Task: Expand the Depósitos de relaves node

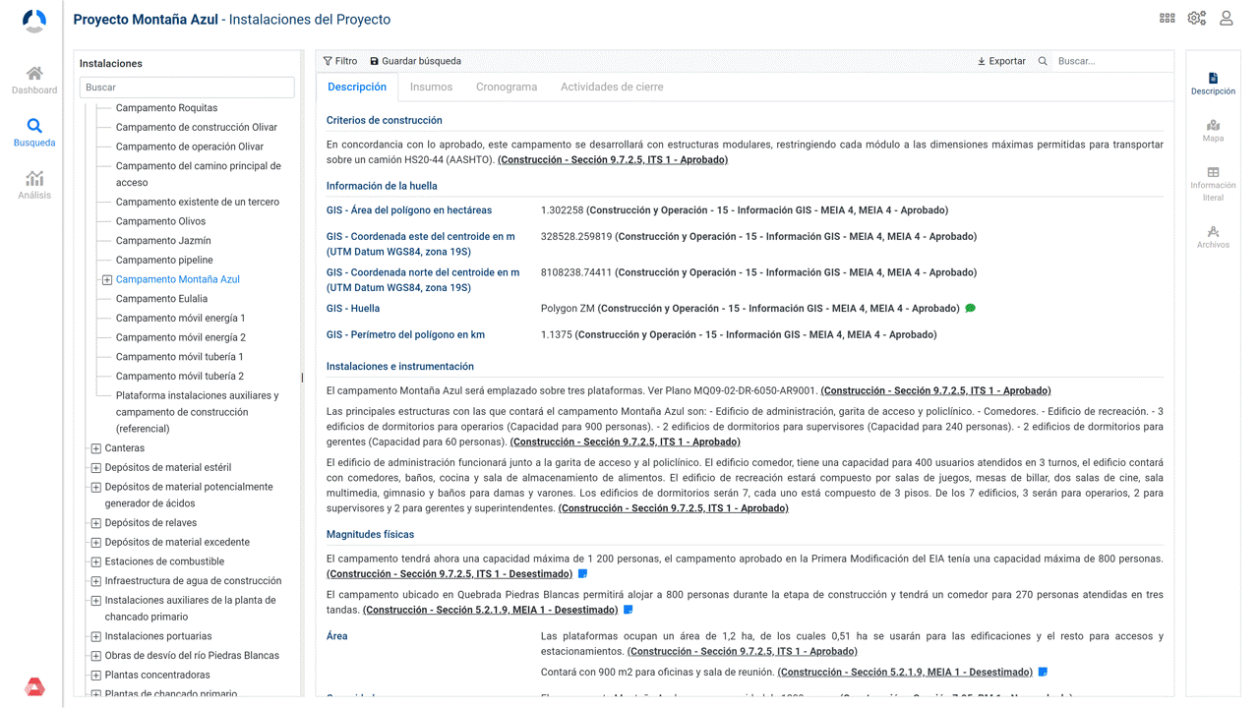Action: coord(96,524)
